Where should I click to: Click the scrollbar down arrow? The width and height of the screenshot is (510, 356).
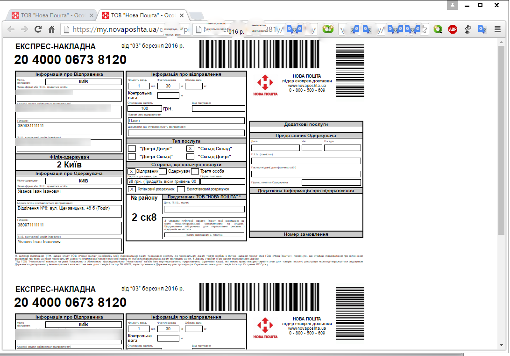(501, 345)
